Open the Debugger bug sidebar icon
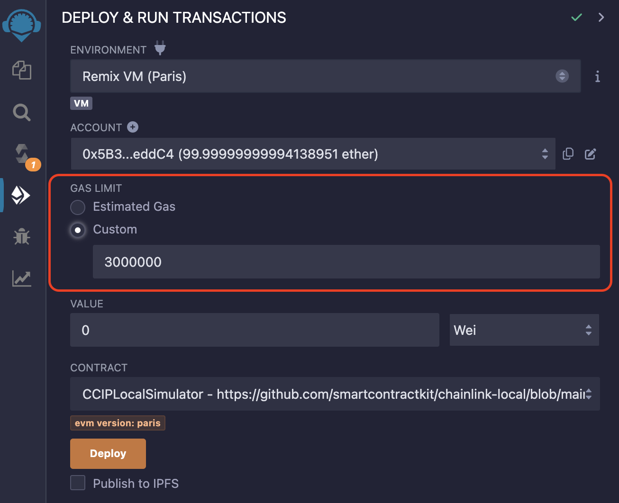The width and height of the screenshot is (619, 503). tap(22, 236)
